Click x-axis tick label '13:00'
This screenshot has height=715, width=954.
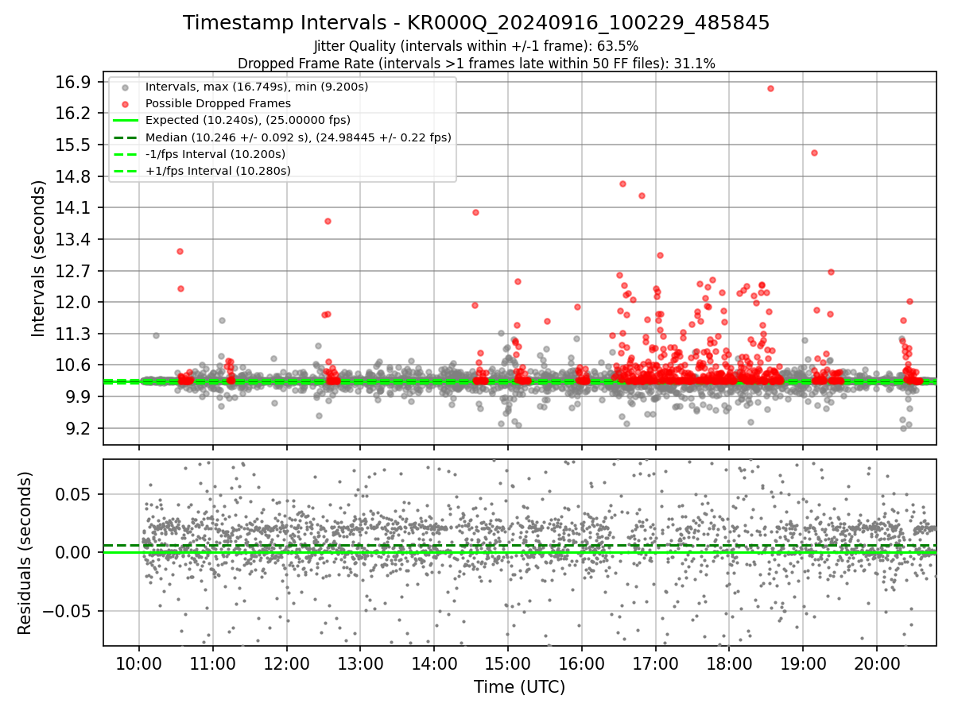(x=360, y=663)
